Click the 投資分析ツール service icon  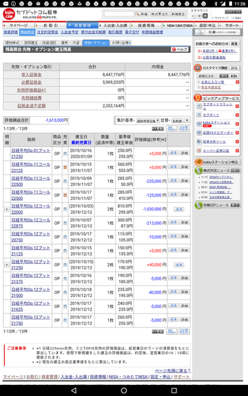tap(199, 142)
